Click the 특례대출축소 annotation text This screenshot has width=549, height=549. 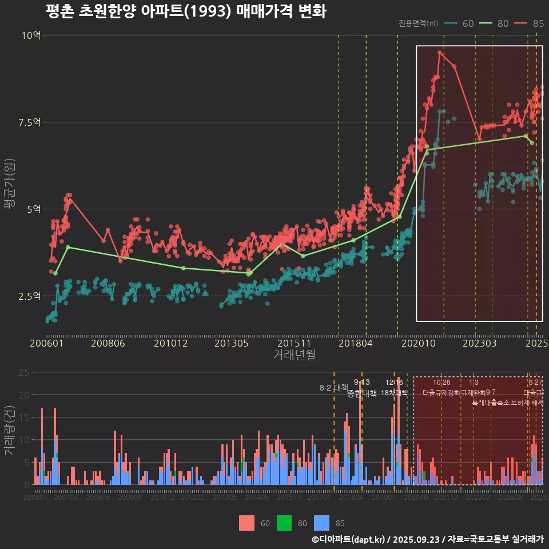491,402
